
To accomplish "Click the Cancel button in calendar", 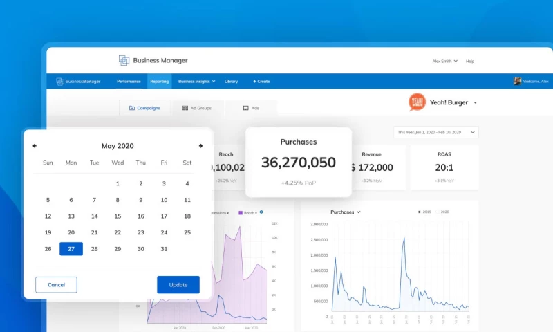I will (56, 285).
